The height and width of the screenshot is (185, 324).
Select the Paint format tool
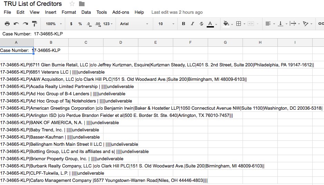[x=35, y=24]
